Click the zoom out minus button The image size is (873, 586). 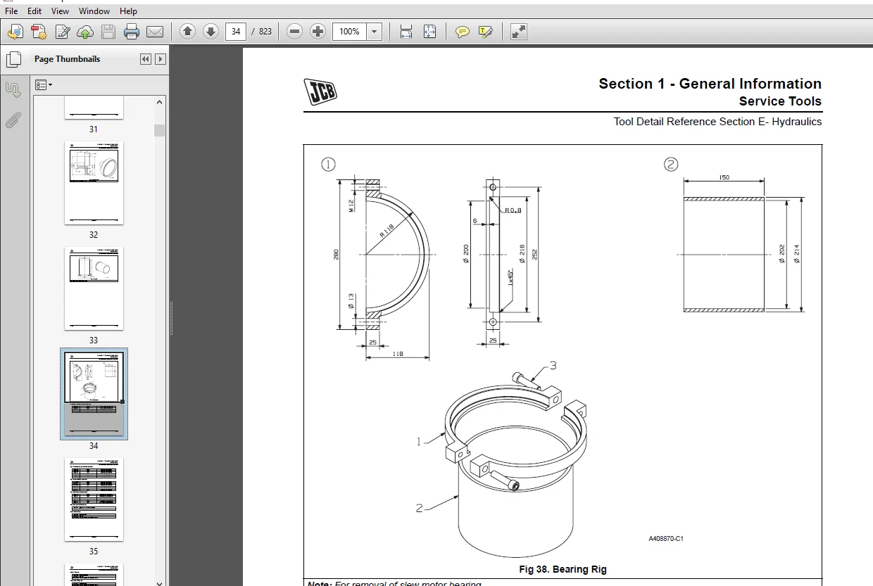click(x=295, y=32)
